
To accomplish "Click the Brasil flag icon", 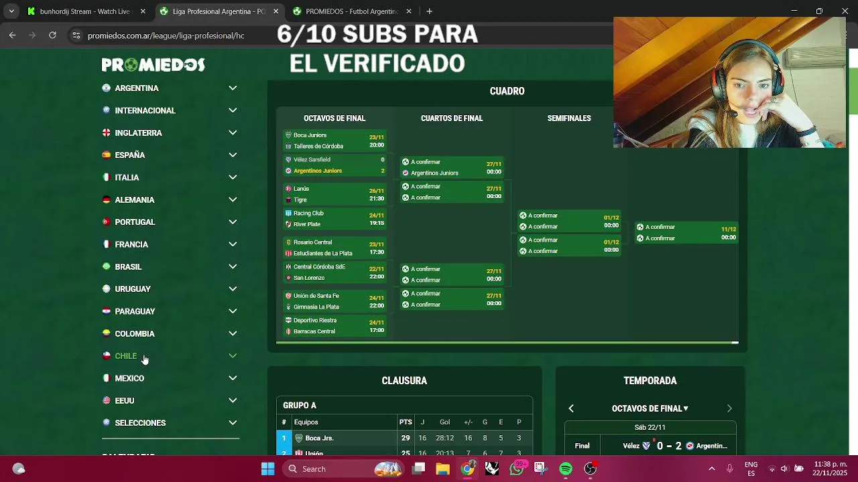I will [106, 266].
